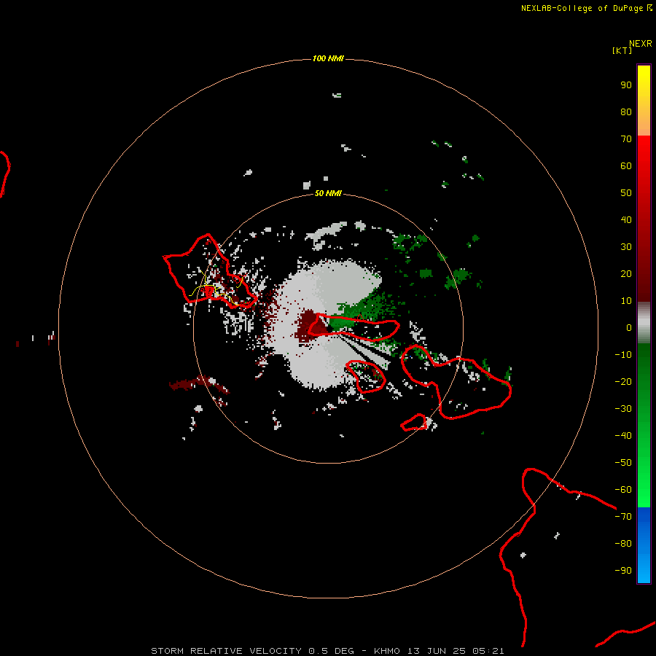Click the Oahu island outline with yellow roads

[209, 272]
